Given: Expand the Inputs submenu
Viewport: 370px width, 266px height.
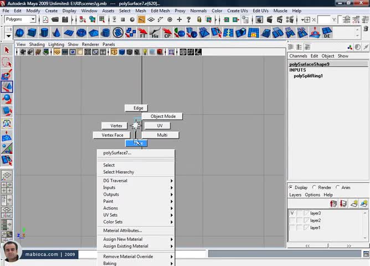Looking at the screenshot, I should (136, 187).
